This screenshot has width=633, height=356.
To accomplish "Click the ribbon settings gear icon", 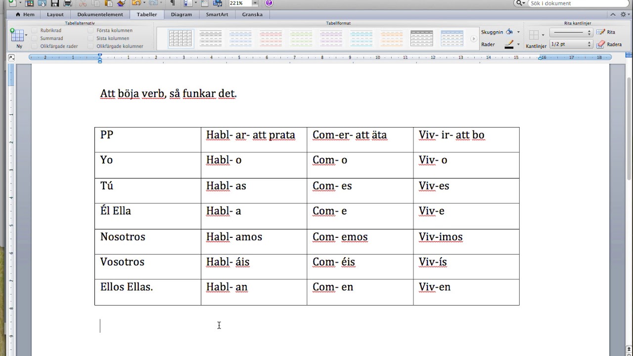I will (x=624, y=14).
